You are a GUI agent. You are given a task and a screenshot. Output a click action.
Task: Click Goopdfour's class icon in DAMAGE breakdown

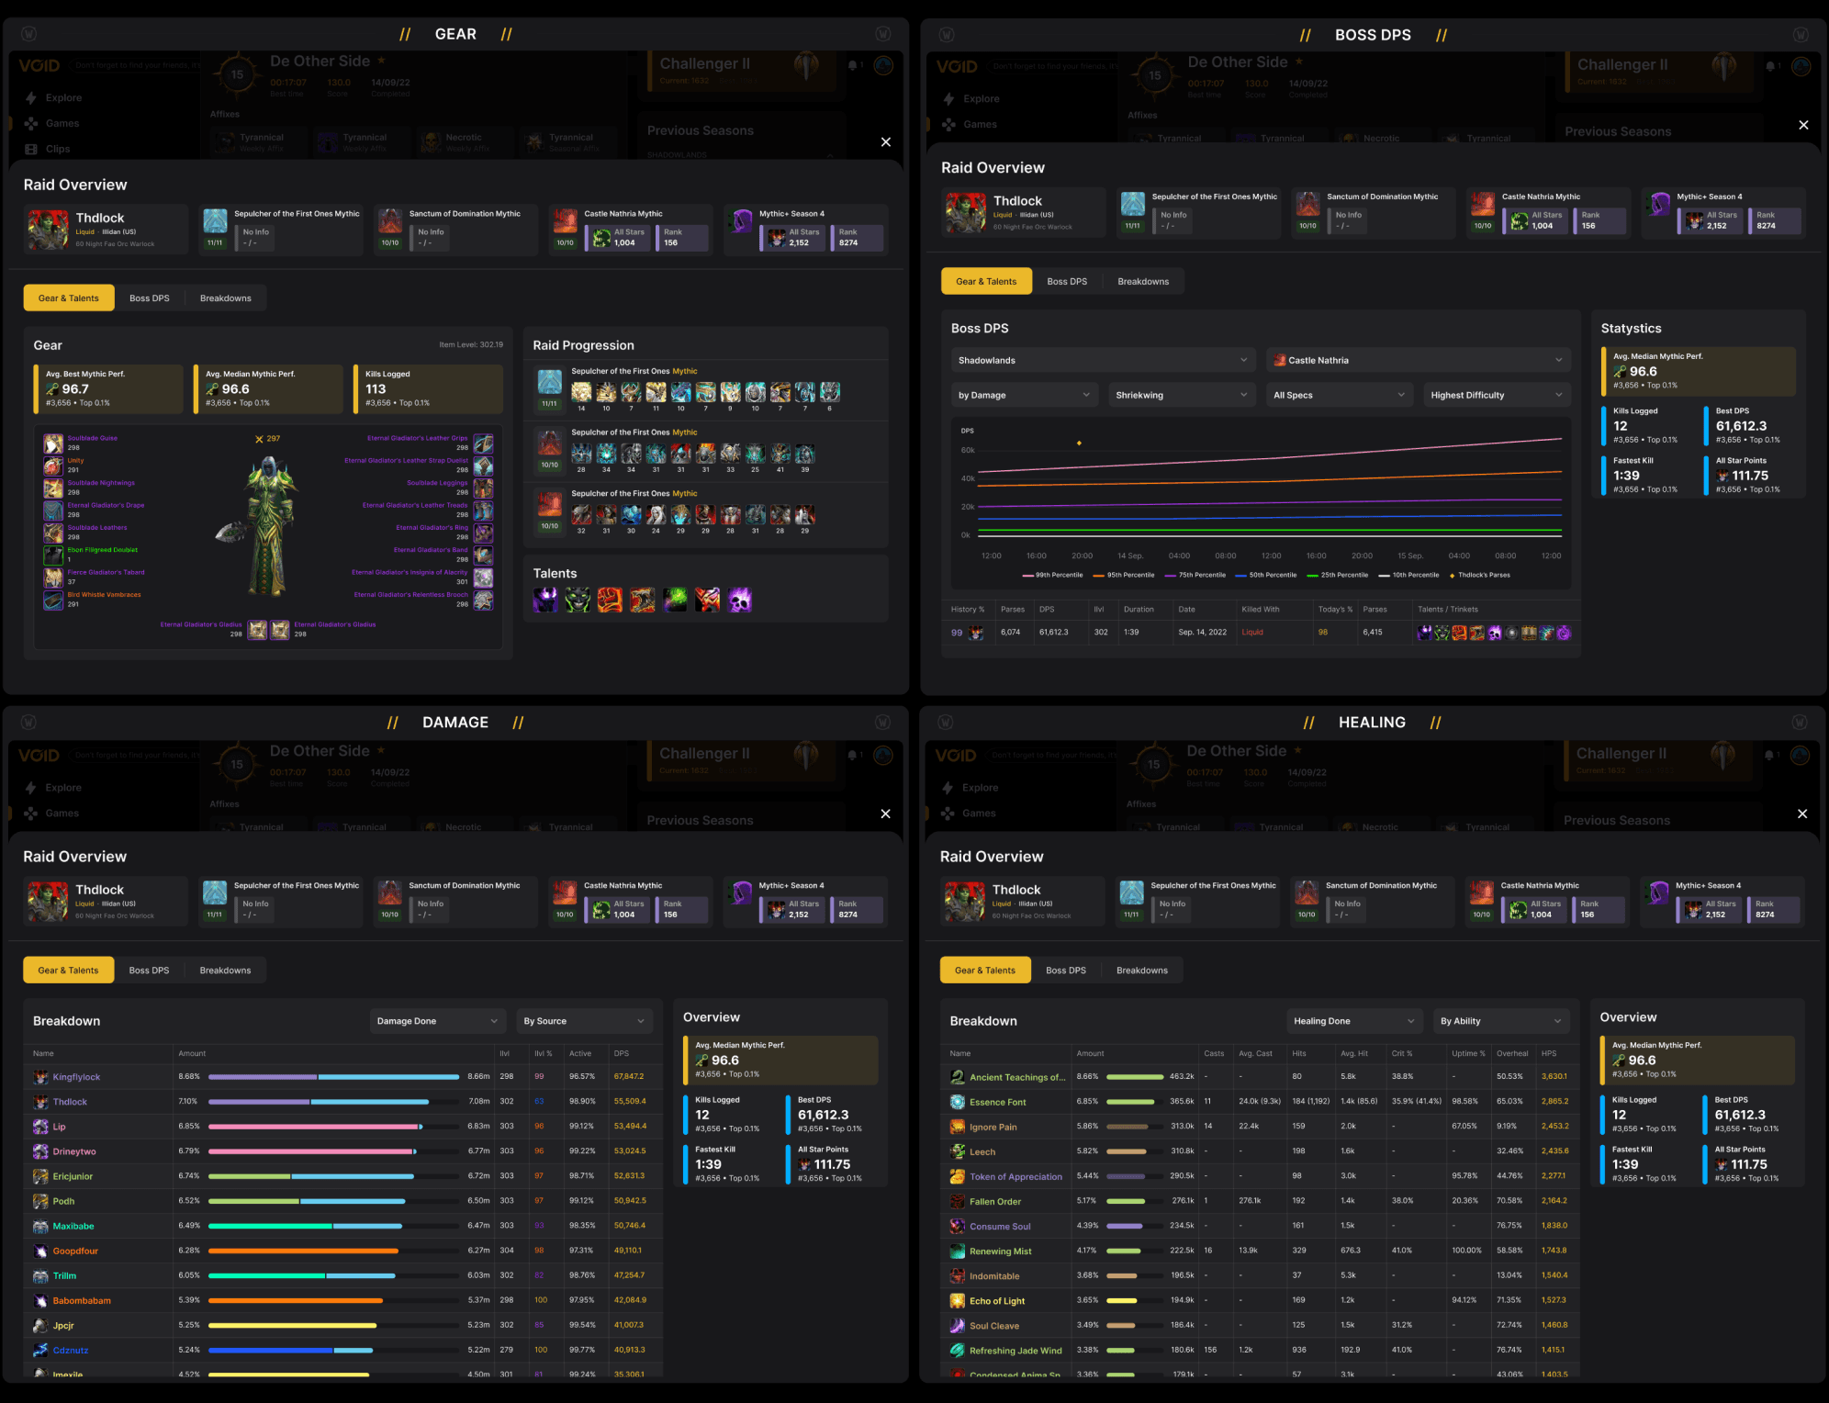point(41,1251)
